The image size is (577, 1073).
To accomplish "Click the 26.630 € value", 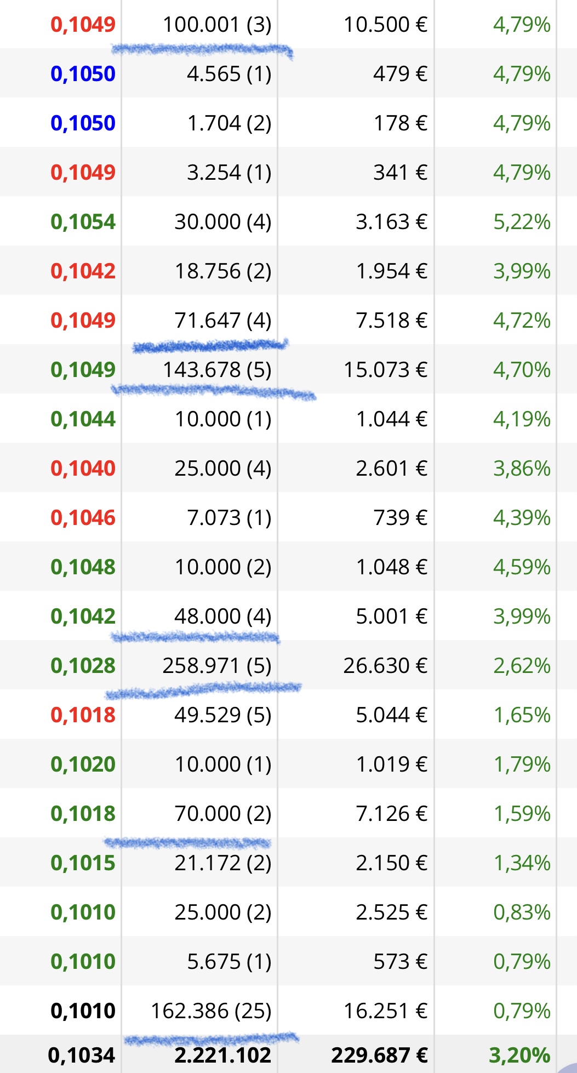I will 385,666.
